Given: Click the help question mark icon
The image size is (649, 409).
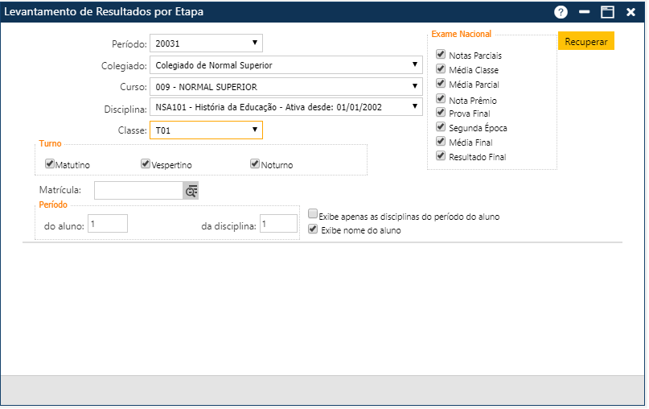Looking at the screenshot, I should click(x=561, y=12).
